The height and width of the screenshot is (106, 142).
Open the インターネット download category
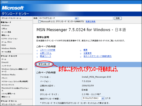[x=6, y=66]
